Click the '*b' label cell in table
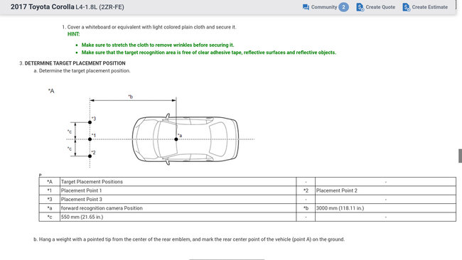Image resolution: width=462 pixels, height=260 pixels. [306, 208]
